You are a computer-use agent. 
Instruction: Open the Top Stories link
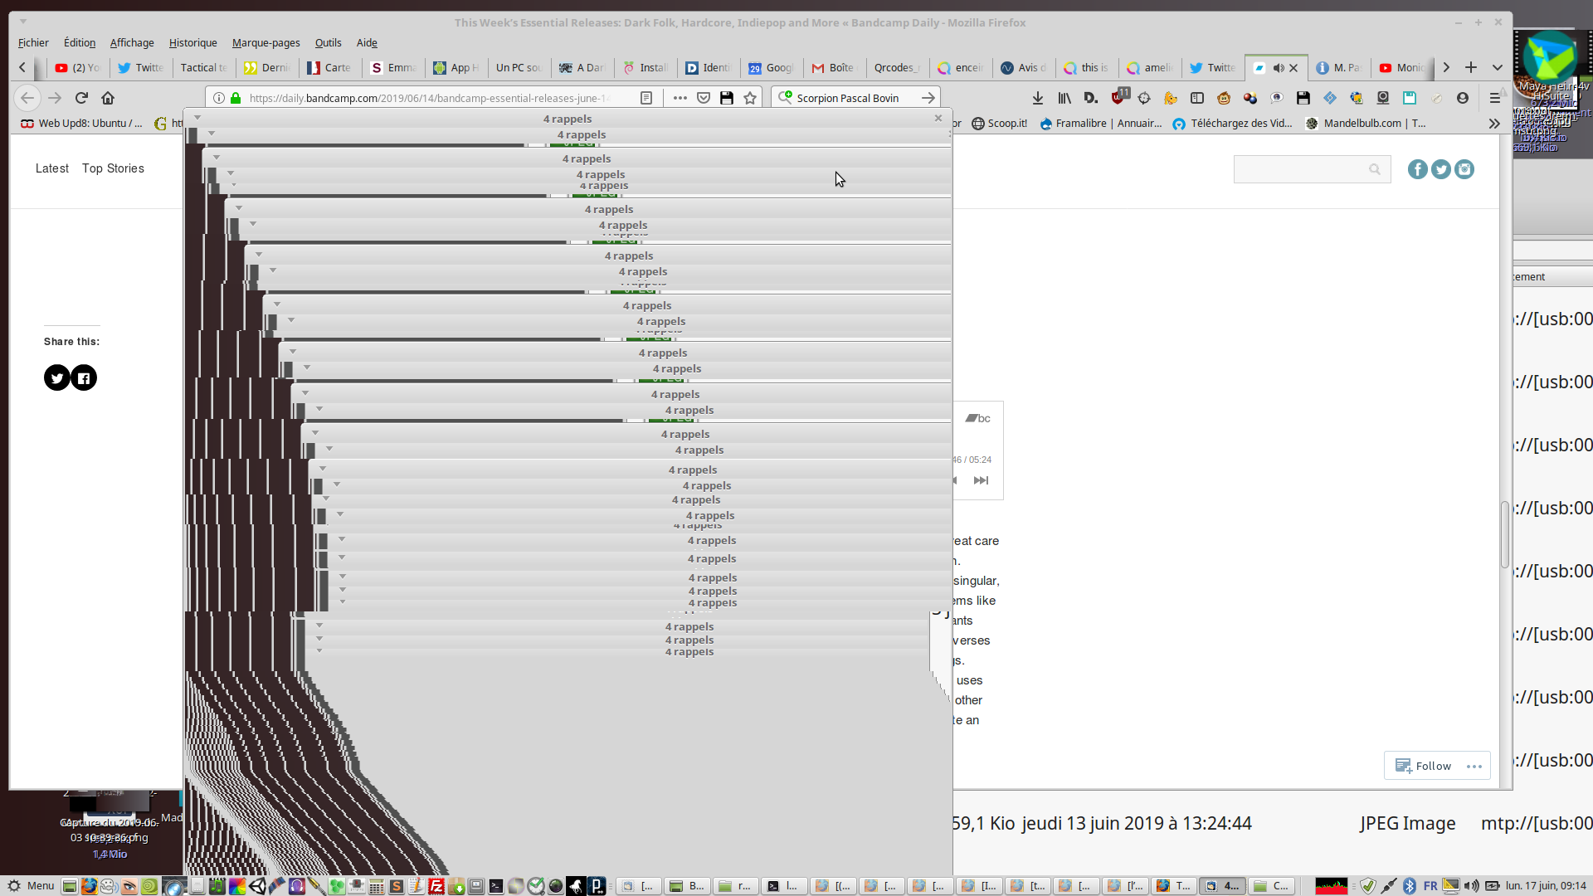point(113,168)
